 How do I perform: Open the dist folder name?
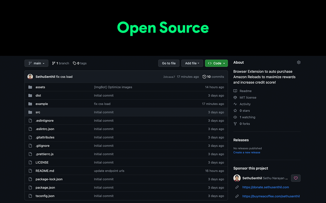38,95
